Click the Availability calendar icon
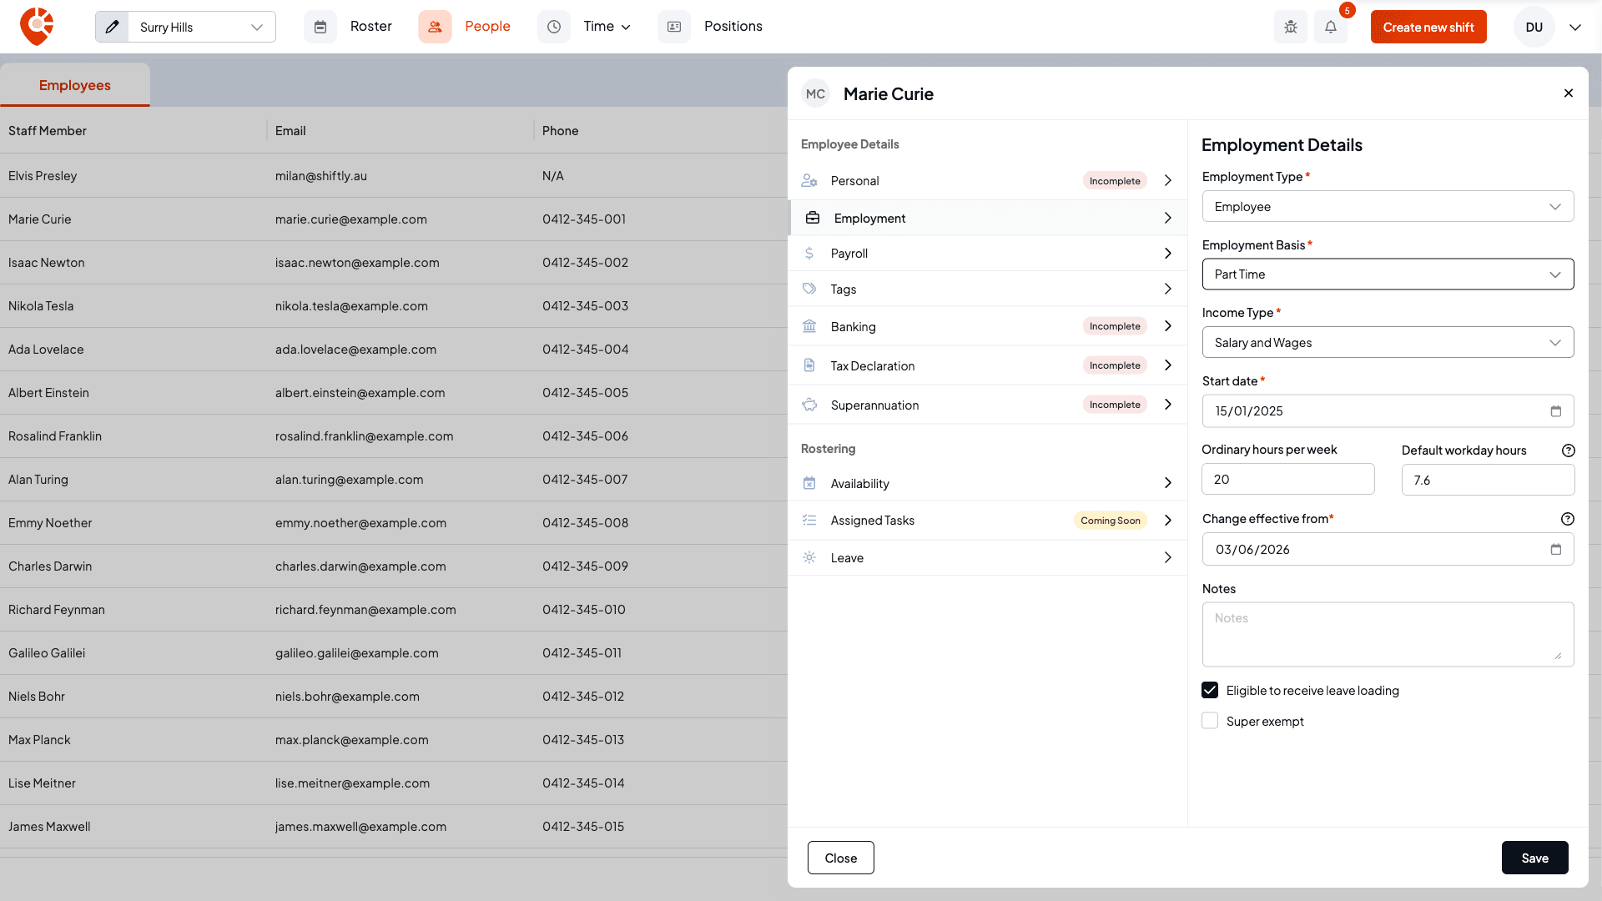 tap(809, 483)
